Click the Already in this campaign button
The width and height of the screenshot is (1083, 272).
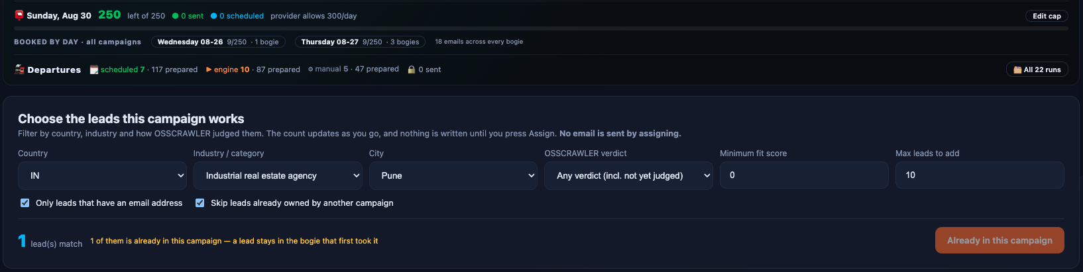tap(999, 240)
